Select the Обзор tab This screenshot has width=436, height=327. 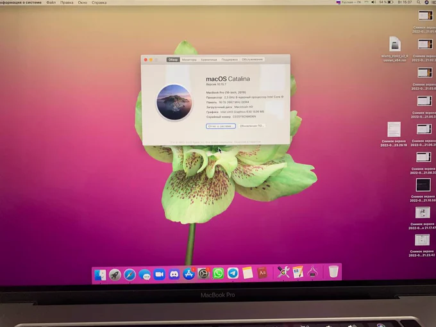pos(172,60)
